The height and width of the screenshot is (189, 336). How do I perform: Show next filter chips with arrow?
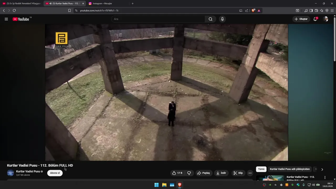(x=322, y=170)
